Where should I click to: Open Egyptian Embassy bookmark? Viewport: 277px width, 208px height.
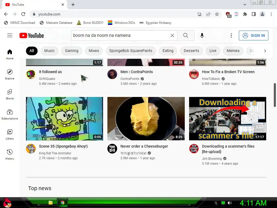point(155,23)
